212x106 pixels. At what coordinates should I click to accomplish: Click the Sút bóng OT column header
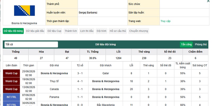[x=200, y=65]
